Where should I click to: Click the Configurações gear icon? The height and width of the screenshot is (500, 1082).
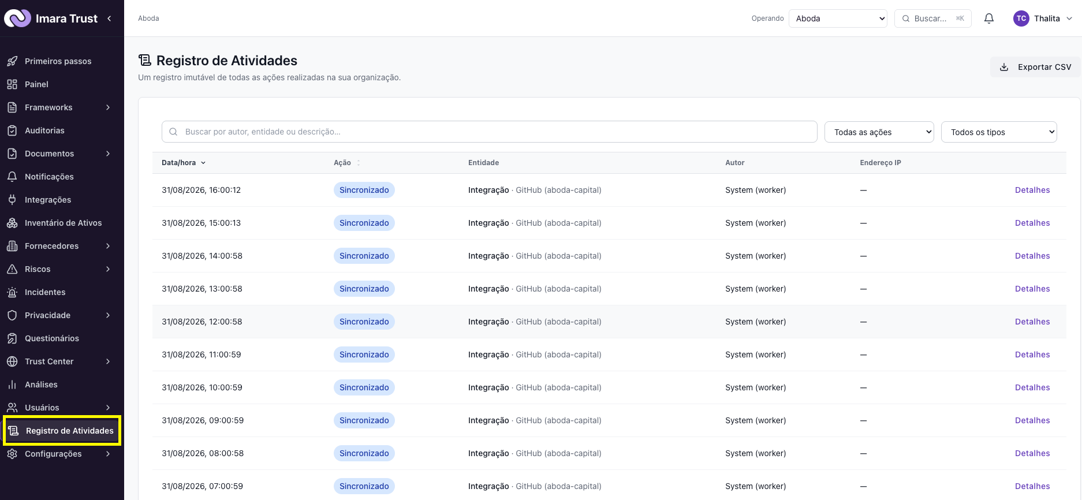pyautogui.click(x=12, y=454)
